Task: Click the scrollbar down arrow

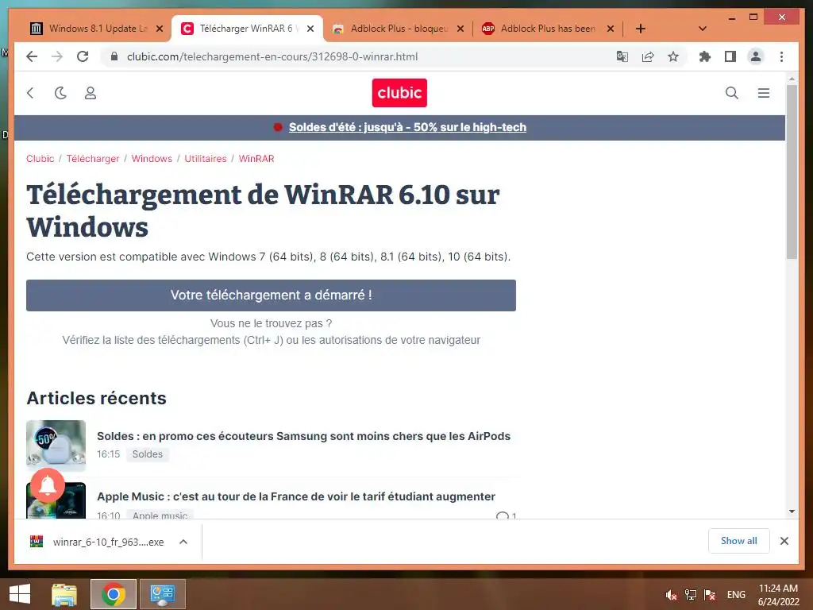Action: pyautogui.click(x=792, y=512)
